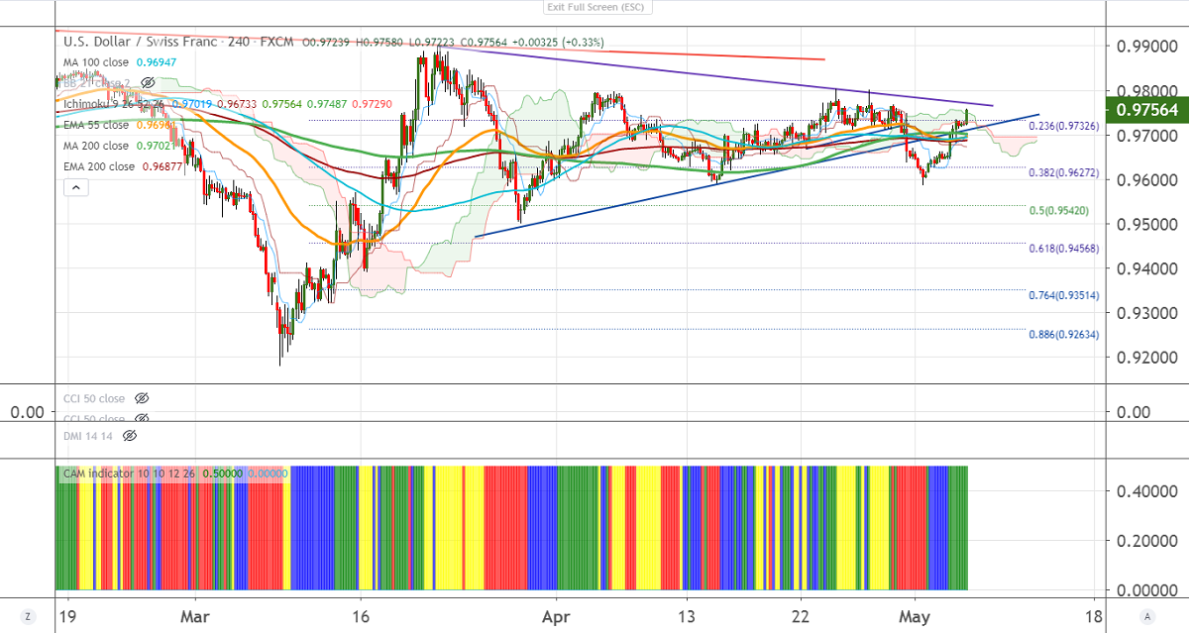Screen dimensions: 1191x633
Task: Click the Ichimoku value 0.97290
Action: point(371,102)
